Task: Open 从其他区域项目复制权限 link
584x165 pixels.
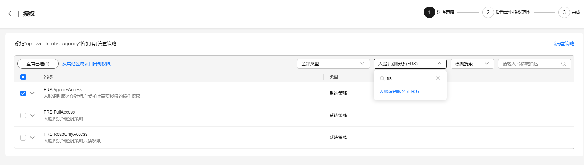Action: (86, 64)
